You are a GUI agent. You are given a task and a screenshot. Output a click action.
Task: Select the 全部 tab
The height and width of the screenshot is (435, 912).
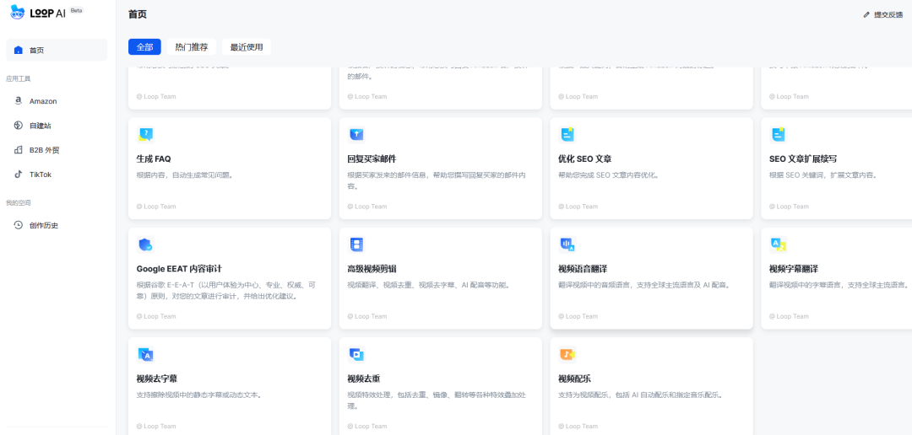point(144,47)
